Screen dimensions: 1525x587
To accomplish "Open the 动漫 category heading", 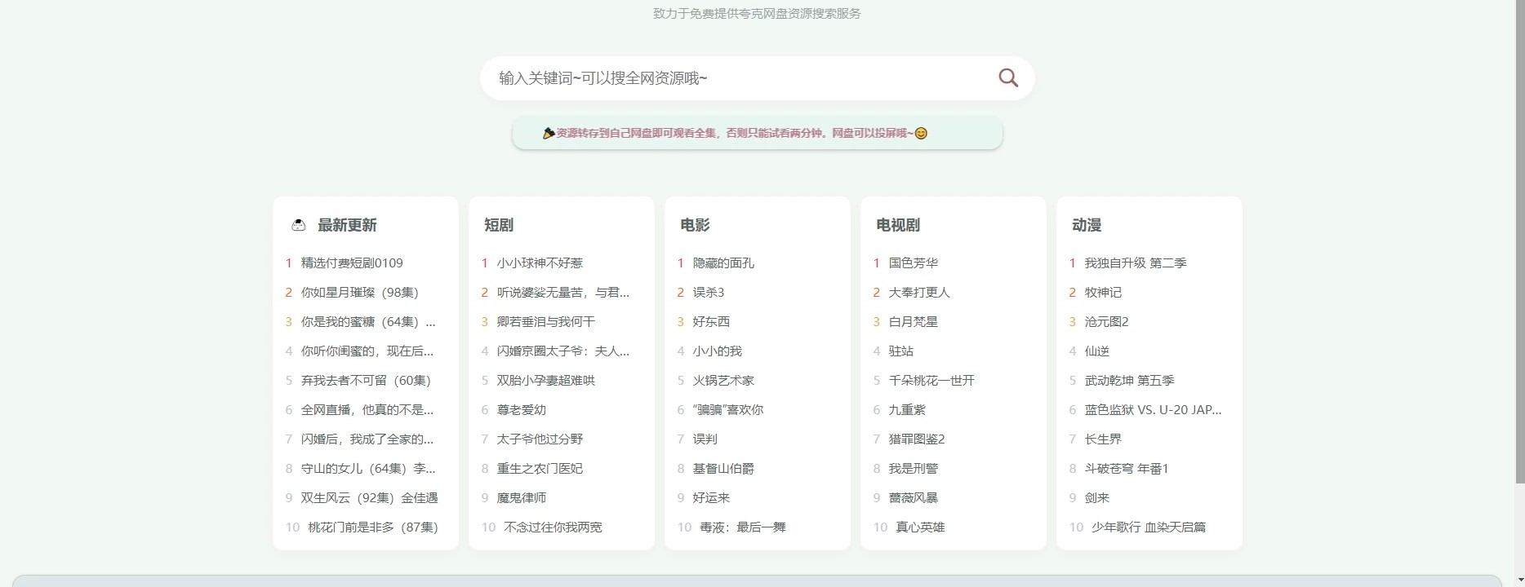I will click(1087, 225).
